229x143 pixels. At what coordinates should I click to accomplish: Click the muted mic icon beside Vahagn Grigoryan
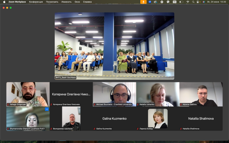(8, 104)
